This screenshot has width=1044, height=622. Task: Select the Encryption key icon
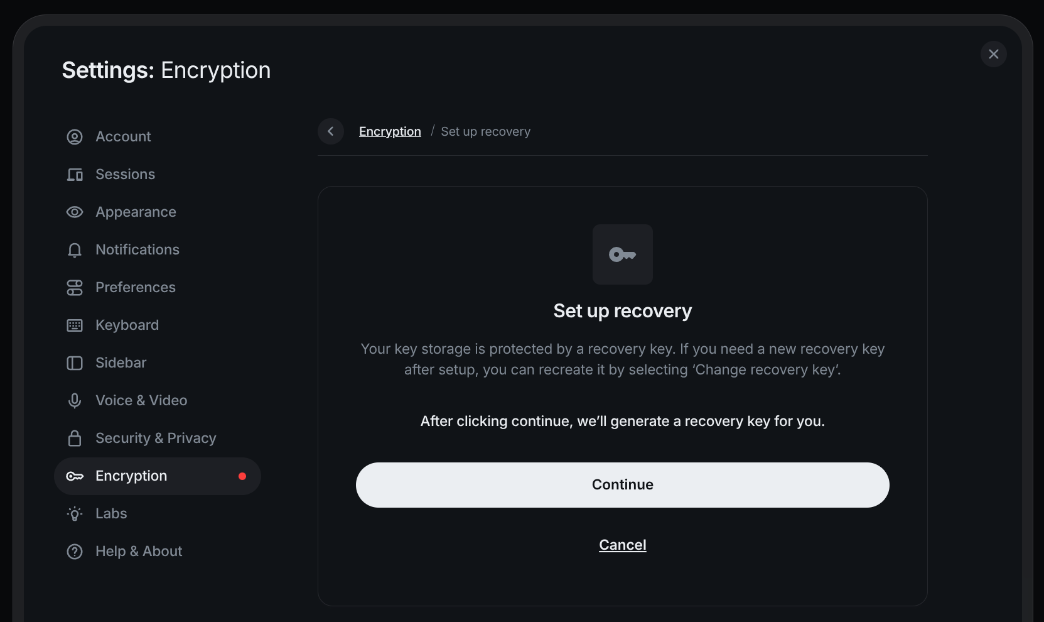75,476
